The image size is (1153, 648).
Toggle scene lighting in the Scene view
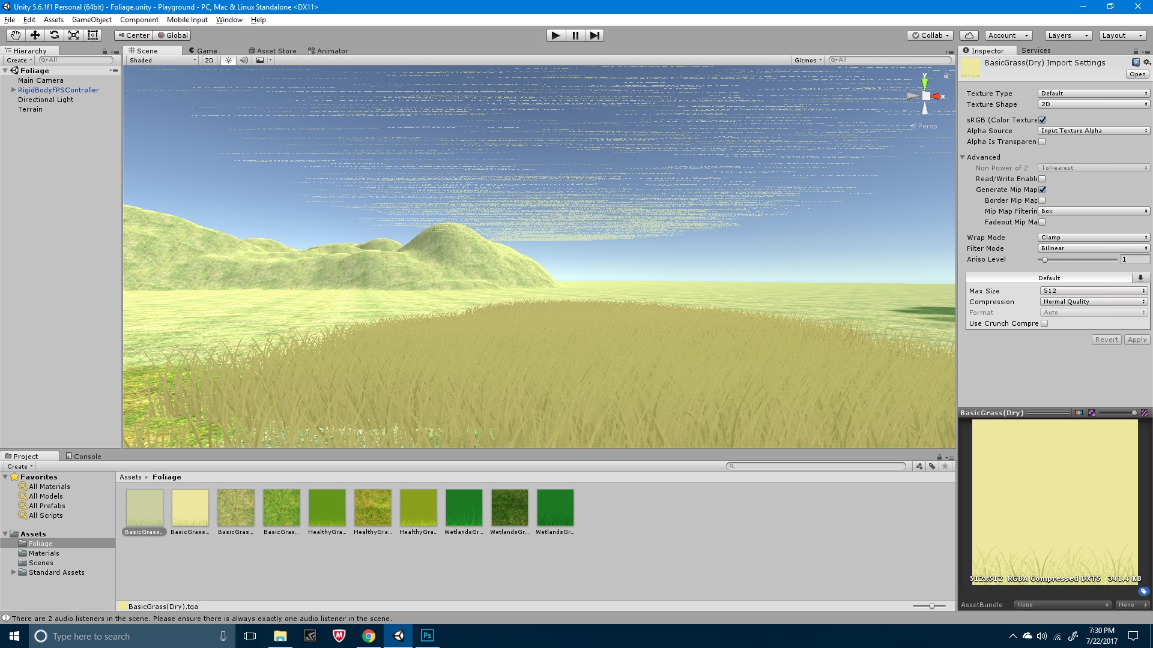click(x=228, y=60)
